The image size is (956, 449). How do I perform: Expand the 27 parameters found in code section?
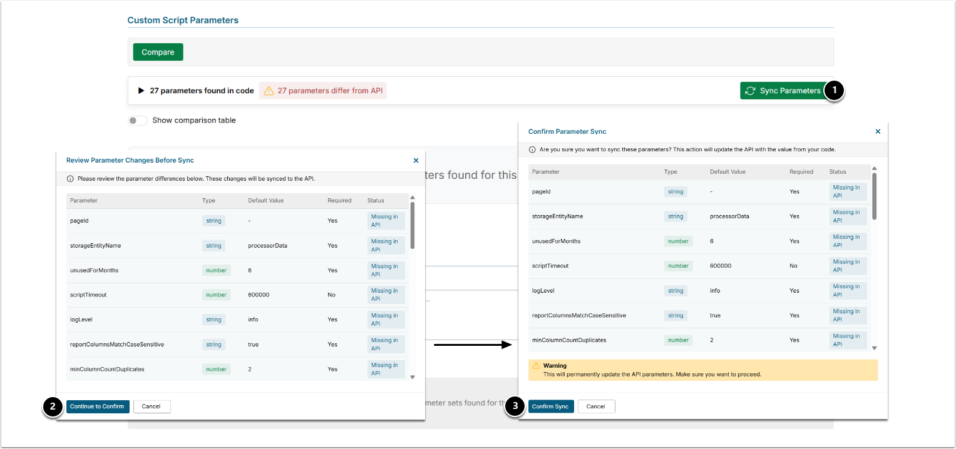pos(141,91)
